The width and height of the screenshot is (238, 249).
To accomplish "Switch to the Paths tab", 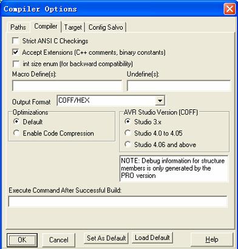I will pos(18,27).
